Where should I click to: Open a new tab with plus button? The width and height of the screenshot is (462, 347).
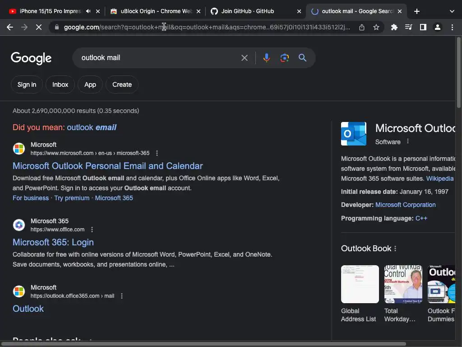(416, 11)
